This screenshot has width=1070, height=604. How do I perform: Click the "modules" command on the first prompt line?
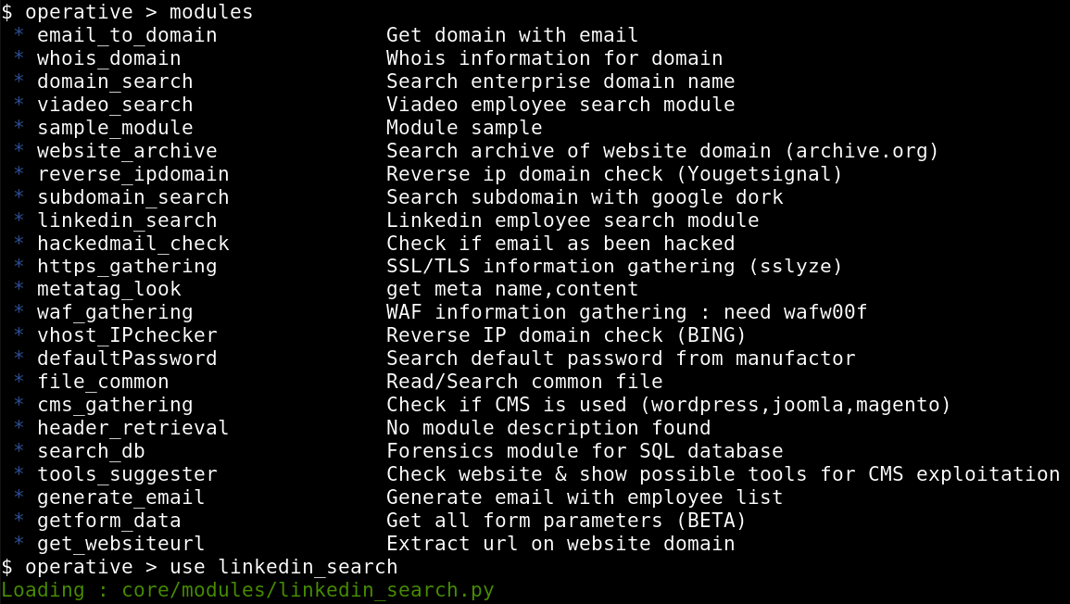[x=211, y=12]
